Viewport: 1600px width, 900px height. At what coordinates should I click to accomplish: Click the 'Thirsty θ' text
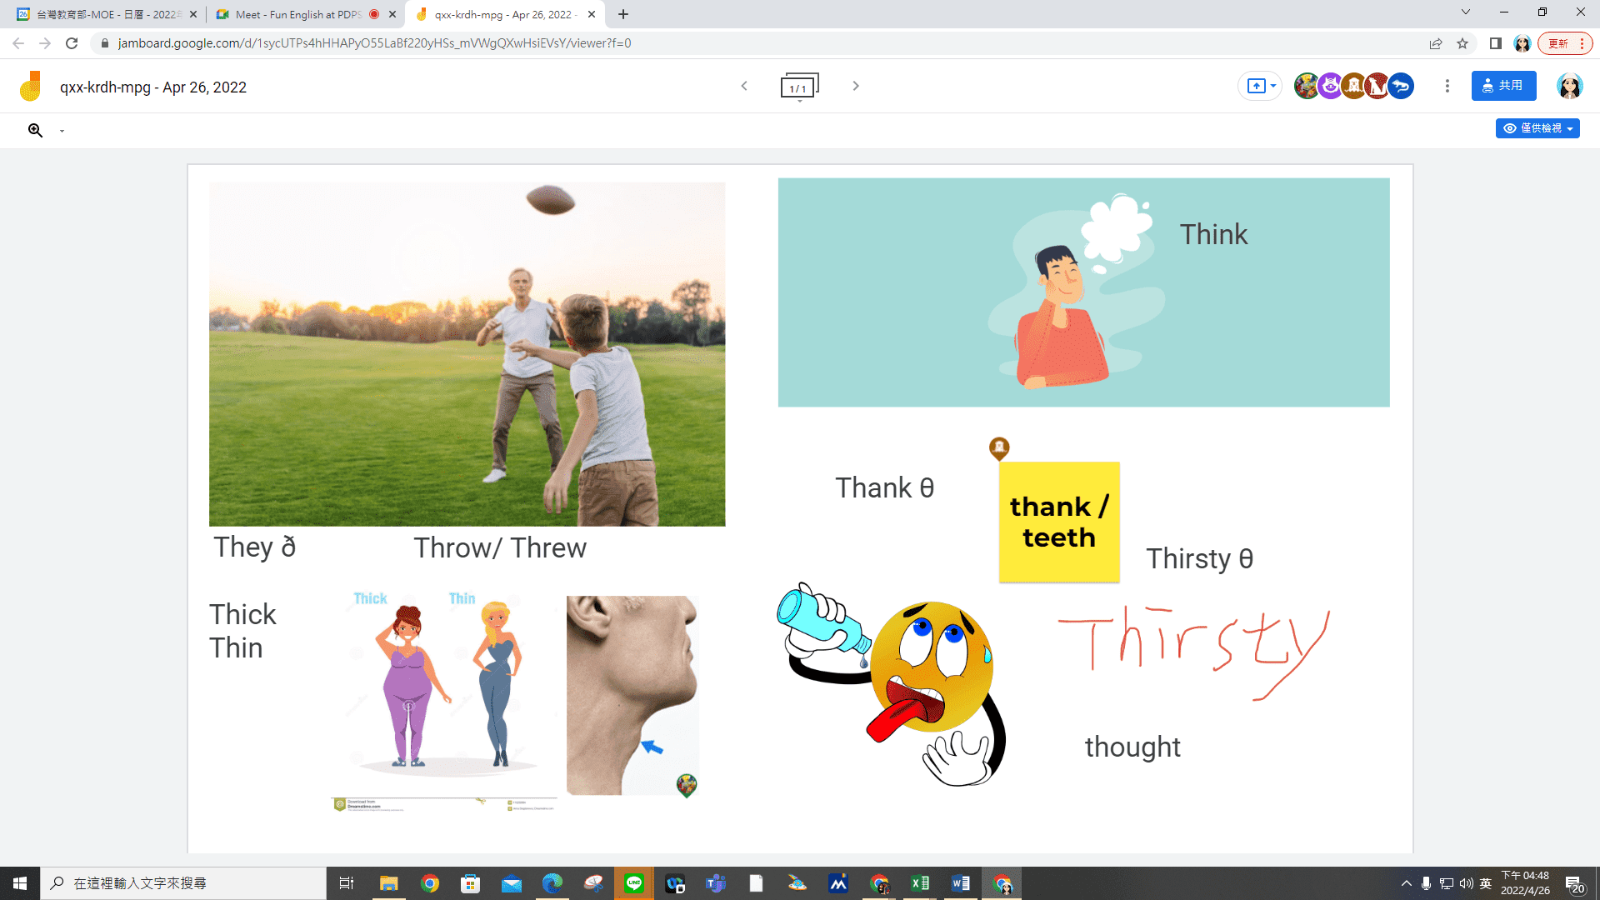[1199, 559]
